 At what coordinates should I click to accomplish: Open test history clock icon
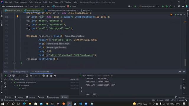[x=43, y=76]
